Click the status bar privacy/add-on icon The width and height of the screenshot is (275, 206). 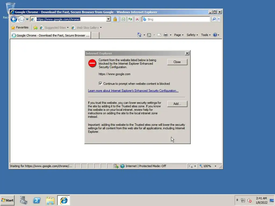(116, 166)
